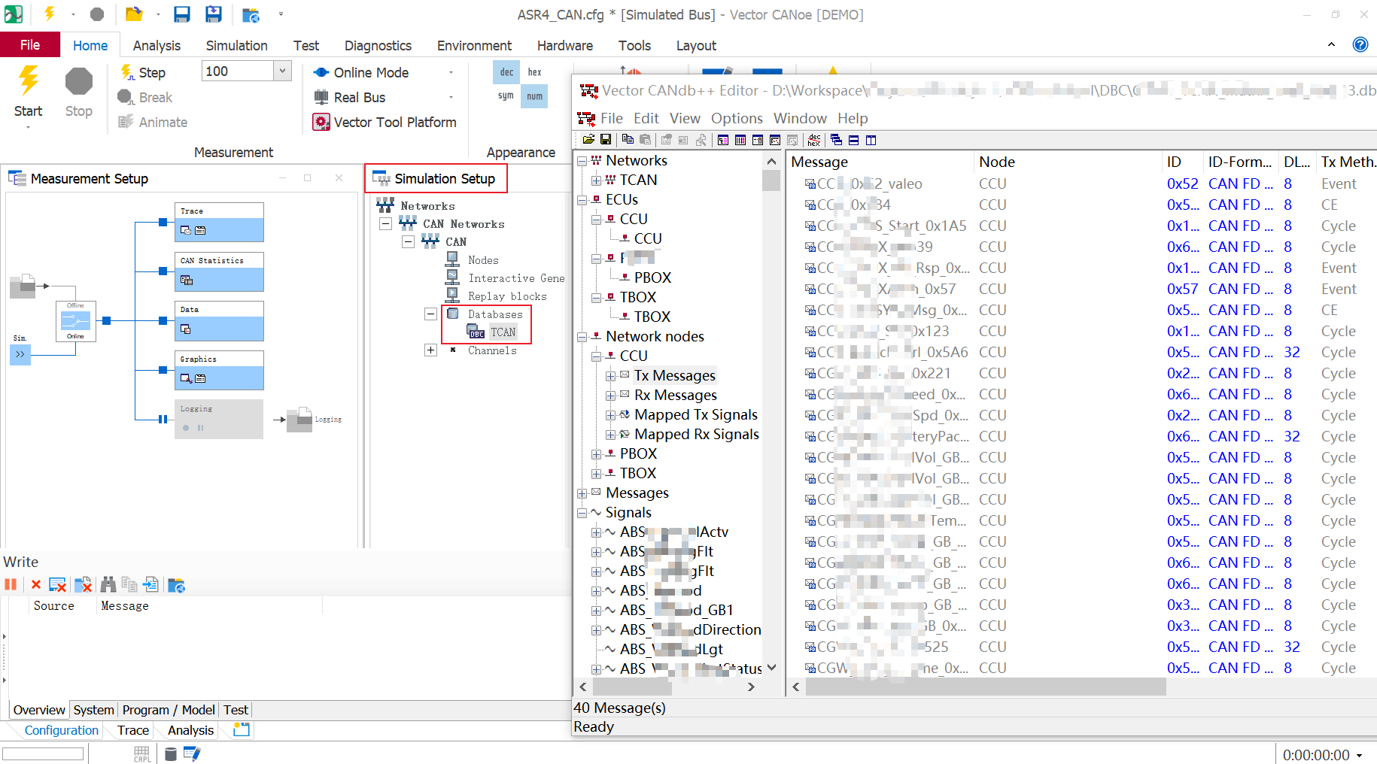Open the Trace block in Measurement Setup

[219, 222]
